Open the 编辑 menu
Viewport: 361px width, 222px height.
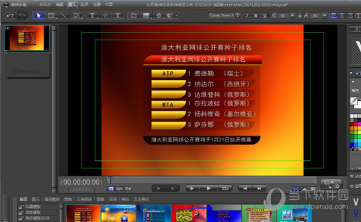(x=60, y=4)
